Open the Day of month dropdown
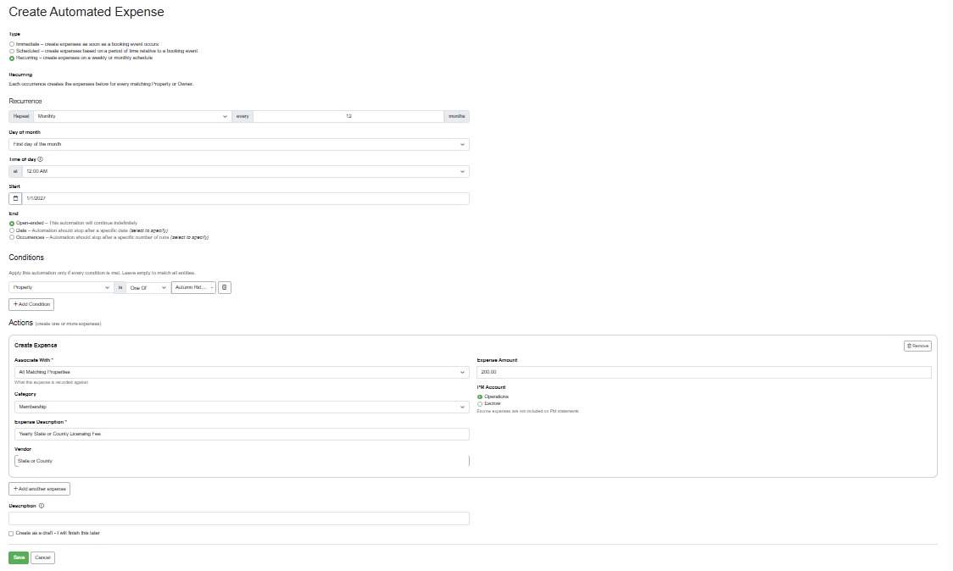 tap(239, 145)
